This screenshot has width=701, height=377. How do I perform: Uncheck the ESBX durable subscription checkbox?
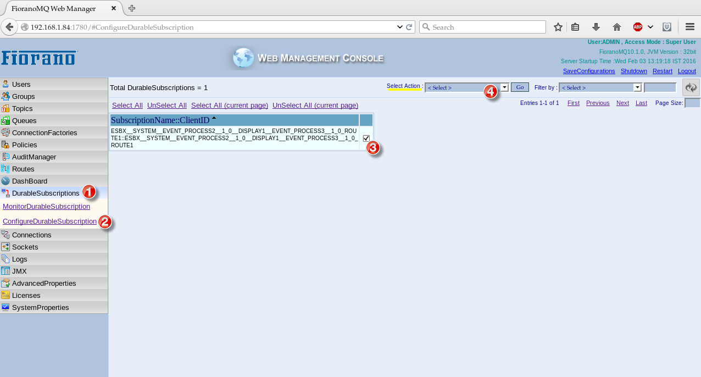tap(366, 138)
